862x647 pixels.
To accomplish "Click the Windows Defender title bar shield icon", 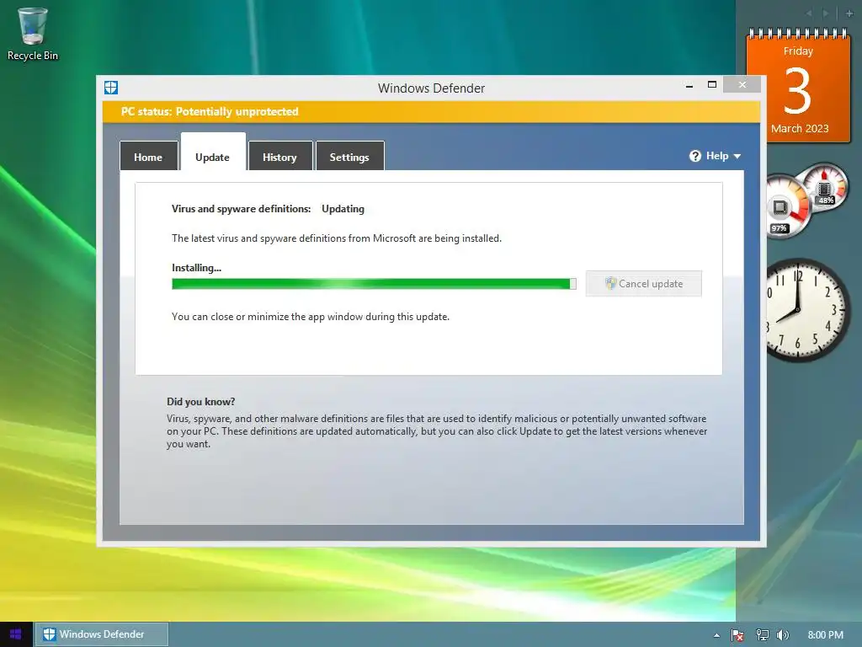I will tap(111, 88).
